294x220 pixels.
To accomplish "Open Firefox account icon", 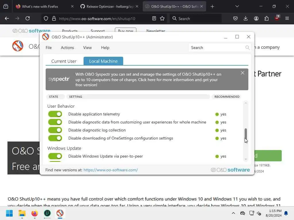I will [x=256, y=18].
